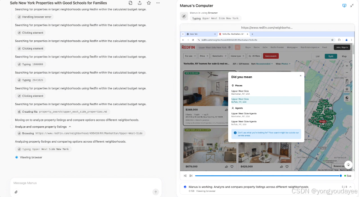
Task: Choose Upper West Side, Buffalo, NY place
Action: pyautogui.click(x=266, y=100)
